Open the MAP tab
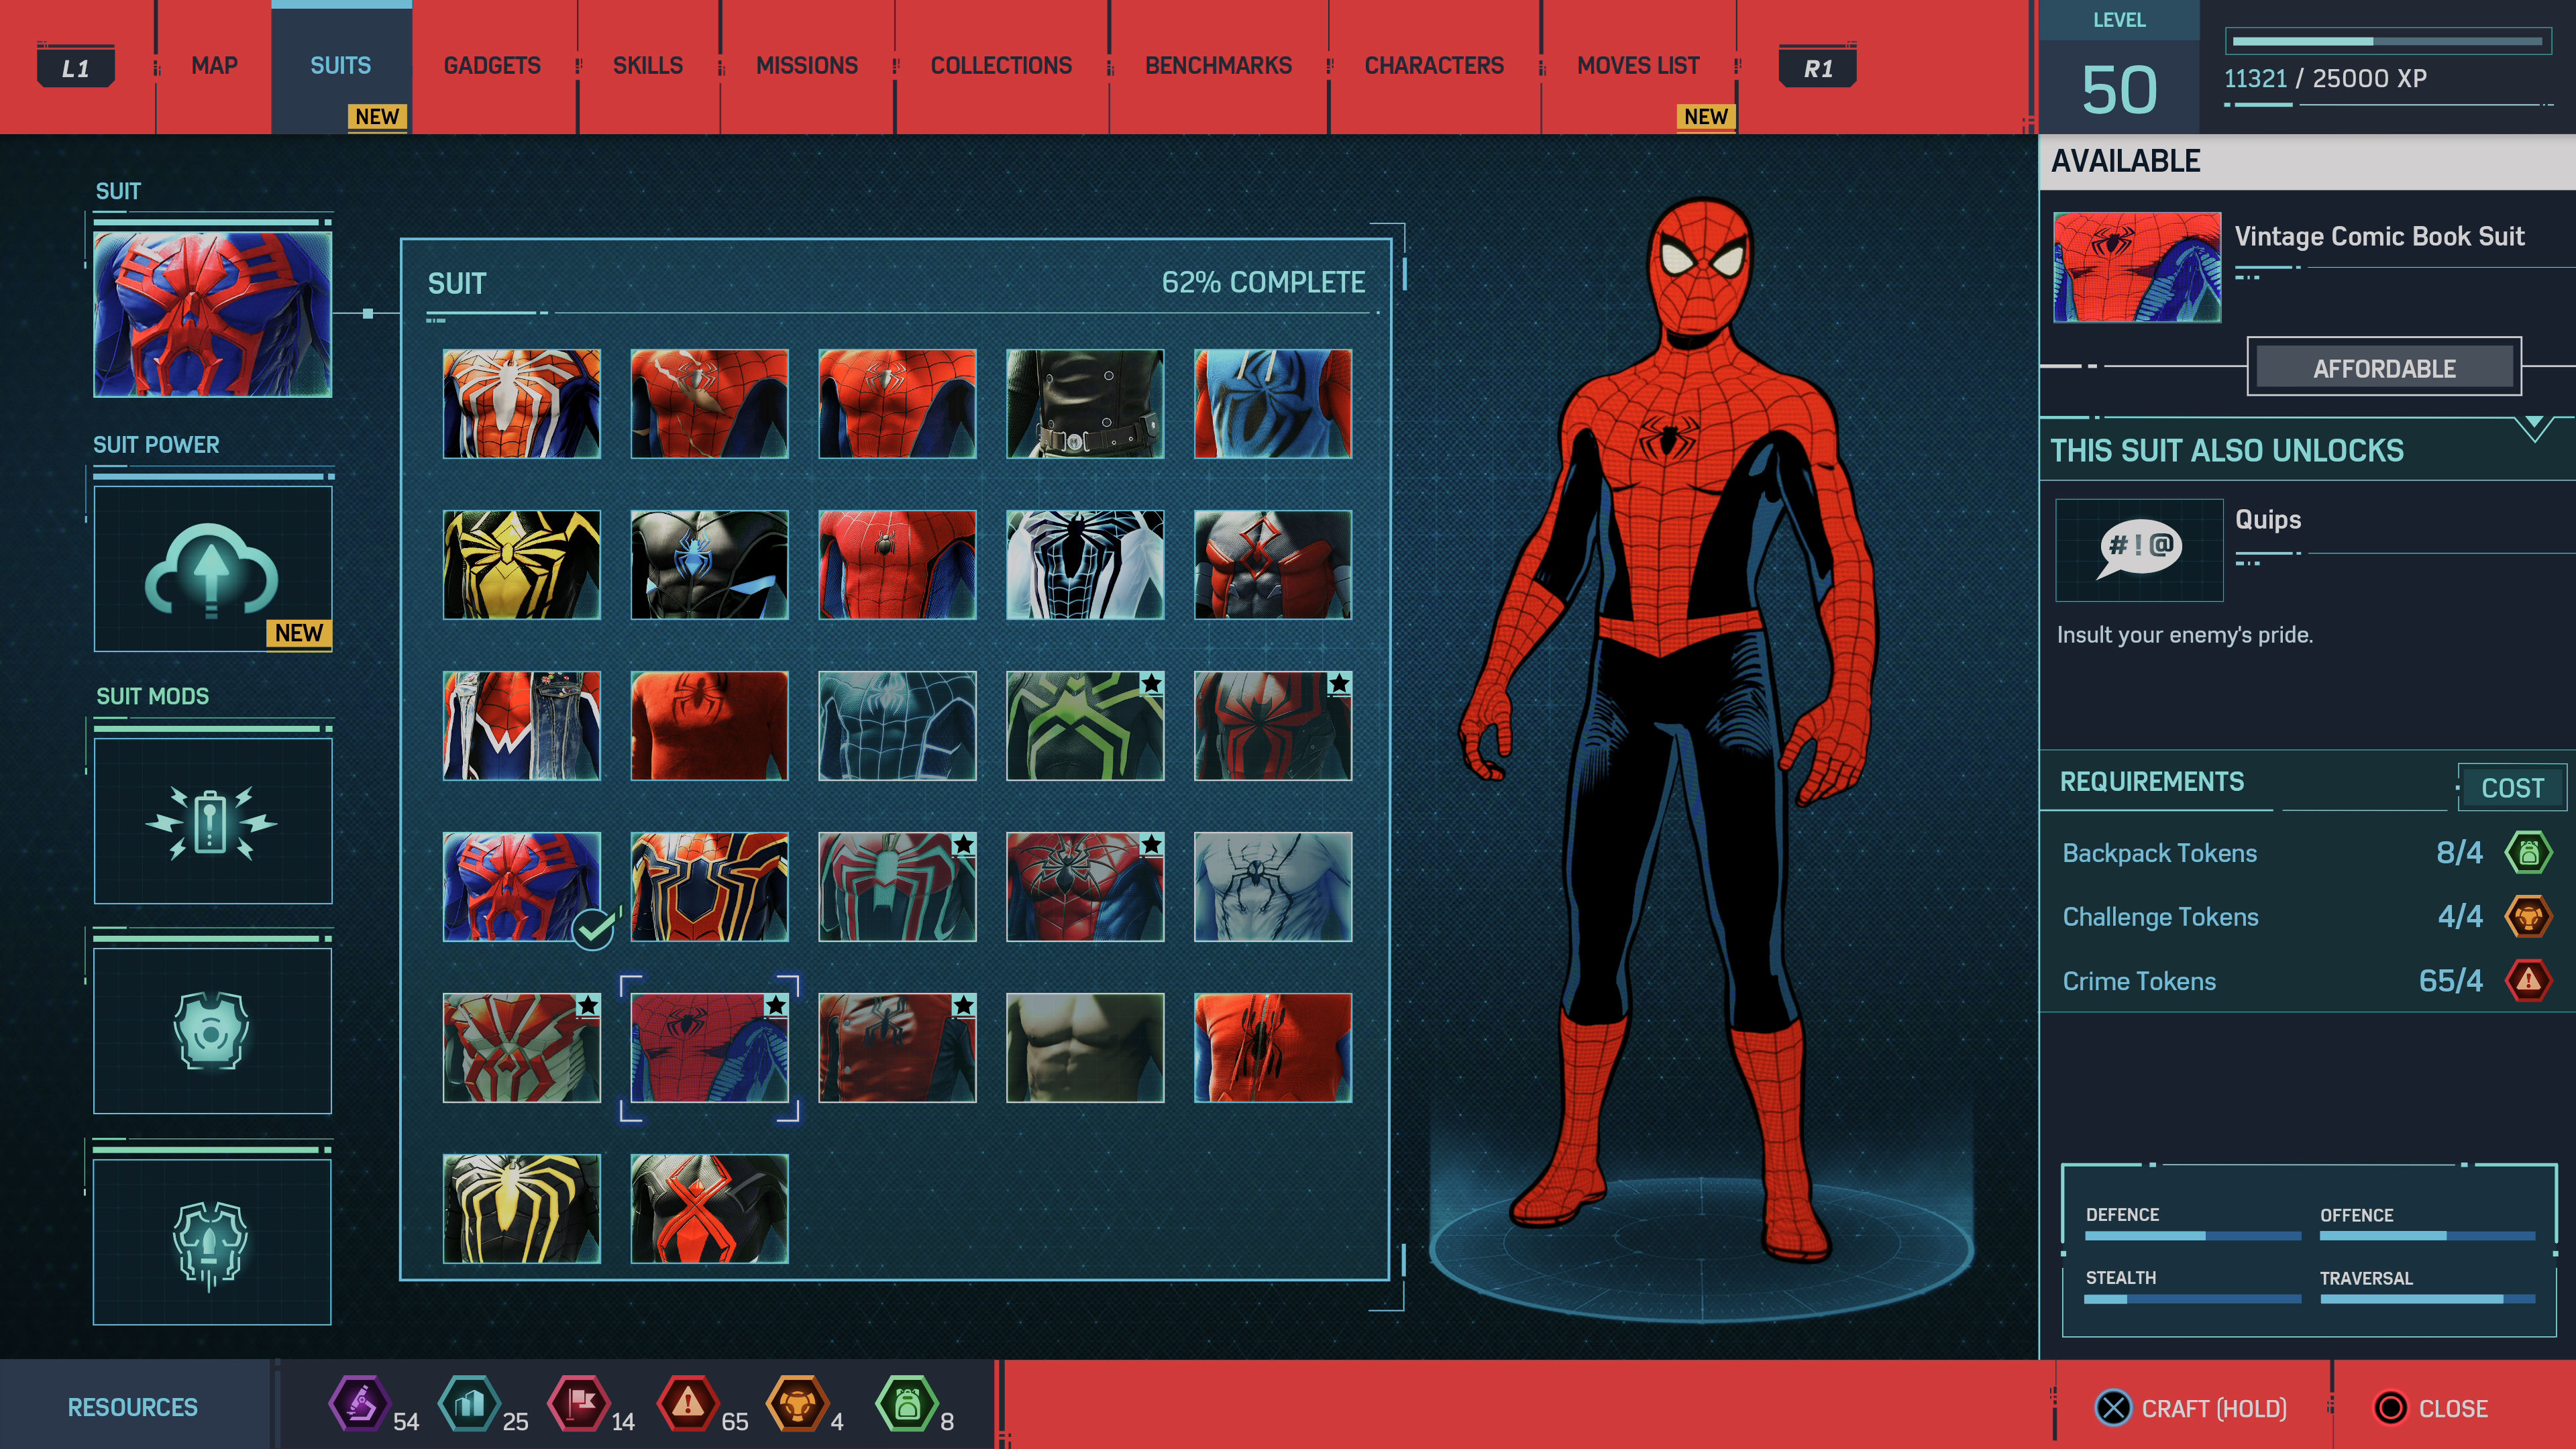This screenshot has width=2576, height=1449. (x=214, y=66)
